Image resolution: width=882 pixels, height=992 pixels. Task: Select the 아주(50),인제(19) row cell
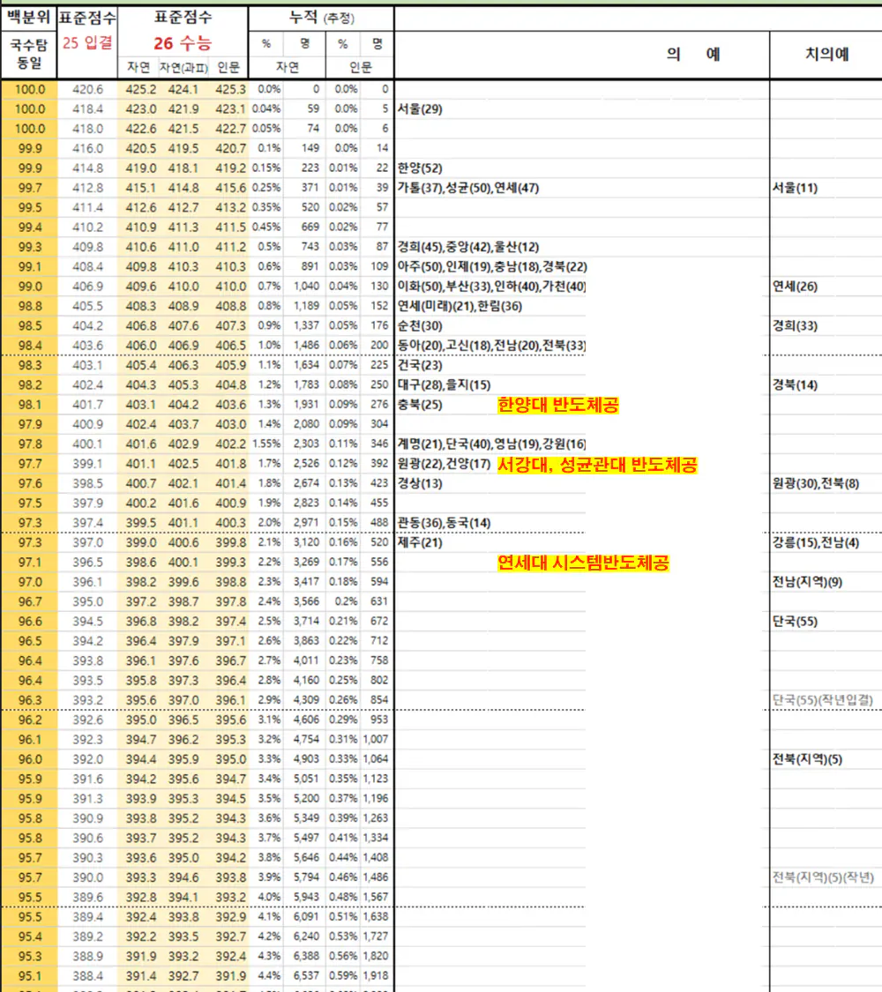click(x=492, y=266)
